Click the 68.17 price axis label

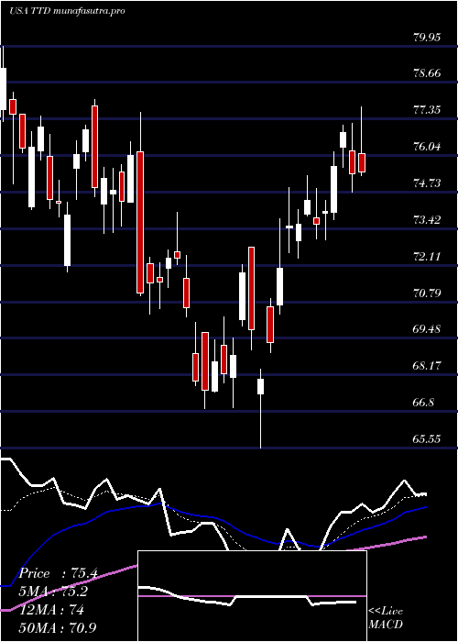[427, 365]
